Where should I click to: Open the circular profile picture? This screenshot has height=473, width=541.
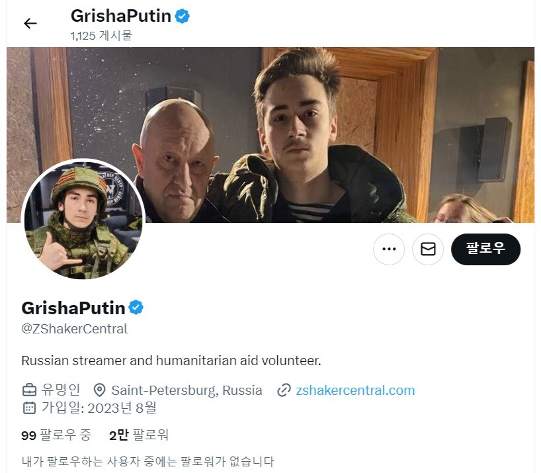pos(83,220)
